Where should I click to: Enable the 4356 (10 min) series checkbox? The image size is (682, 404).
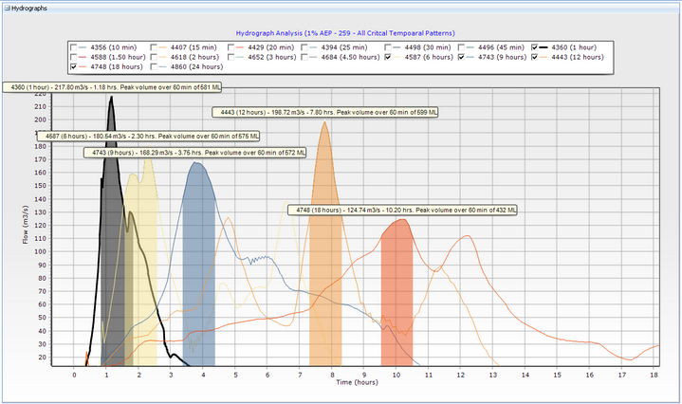(74, 47)
